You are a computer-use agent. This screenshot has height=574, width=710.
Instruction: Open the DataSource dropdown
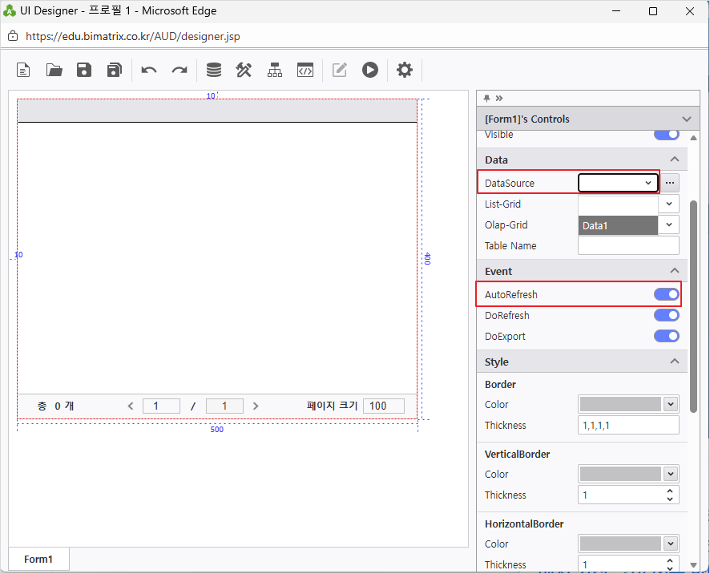618,183
